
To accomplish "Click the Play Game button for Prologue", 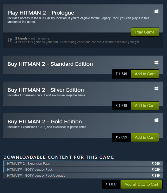I will 145,32.
